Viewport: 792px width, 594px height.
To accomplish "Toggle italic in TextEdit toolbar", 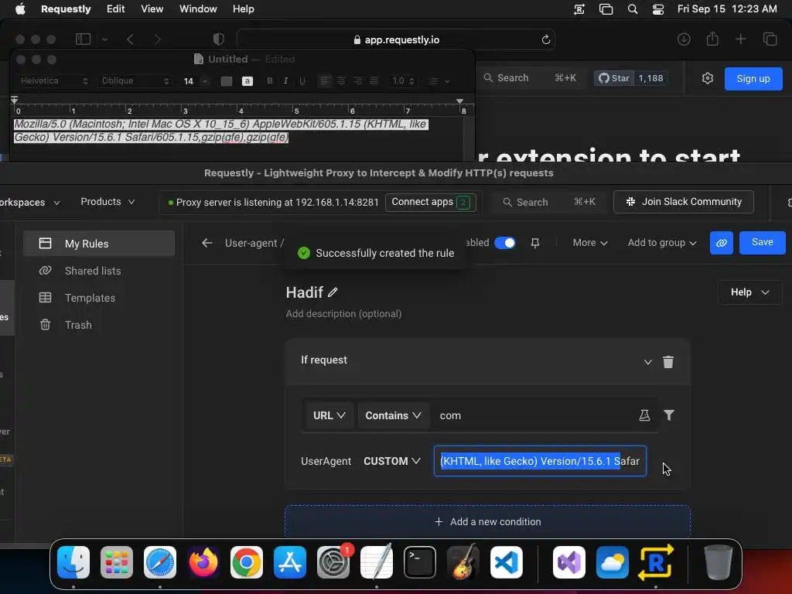I will coord(286,80).
